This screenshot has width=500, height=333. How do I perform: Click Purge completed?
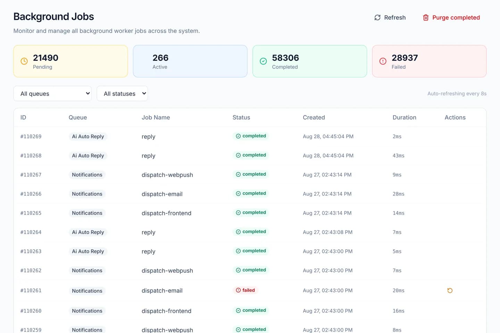[x=451, y=17]
